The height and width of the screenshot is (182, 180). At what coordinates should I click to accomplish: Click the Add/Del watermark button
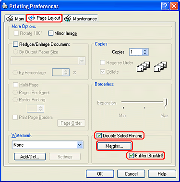tap(30, 157)
